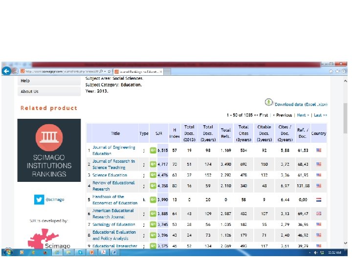Click the Country column header
This screenshot has width=352, height=264.
point(319,133)
